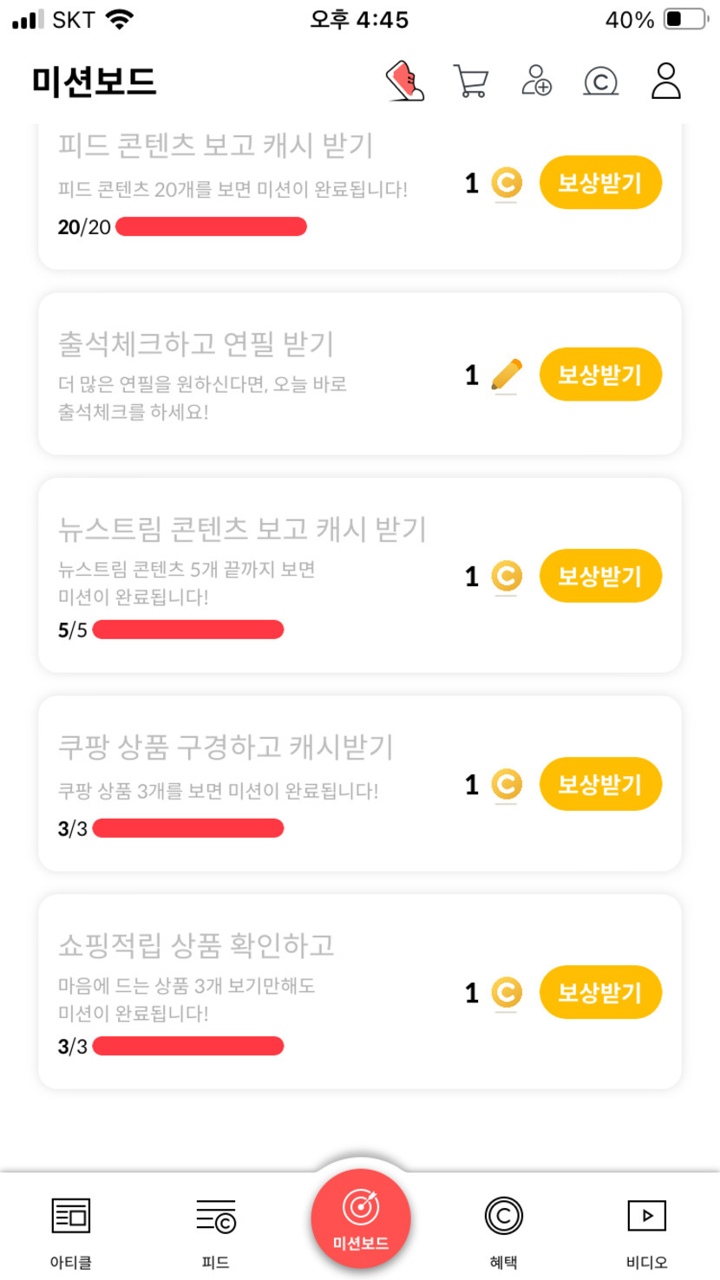The width and height of the screenshot is (720, 1280).
Task: Open the user profile icon
Action: (x=665, y=81)
